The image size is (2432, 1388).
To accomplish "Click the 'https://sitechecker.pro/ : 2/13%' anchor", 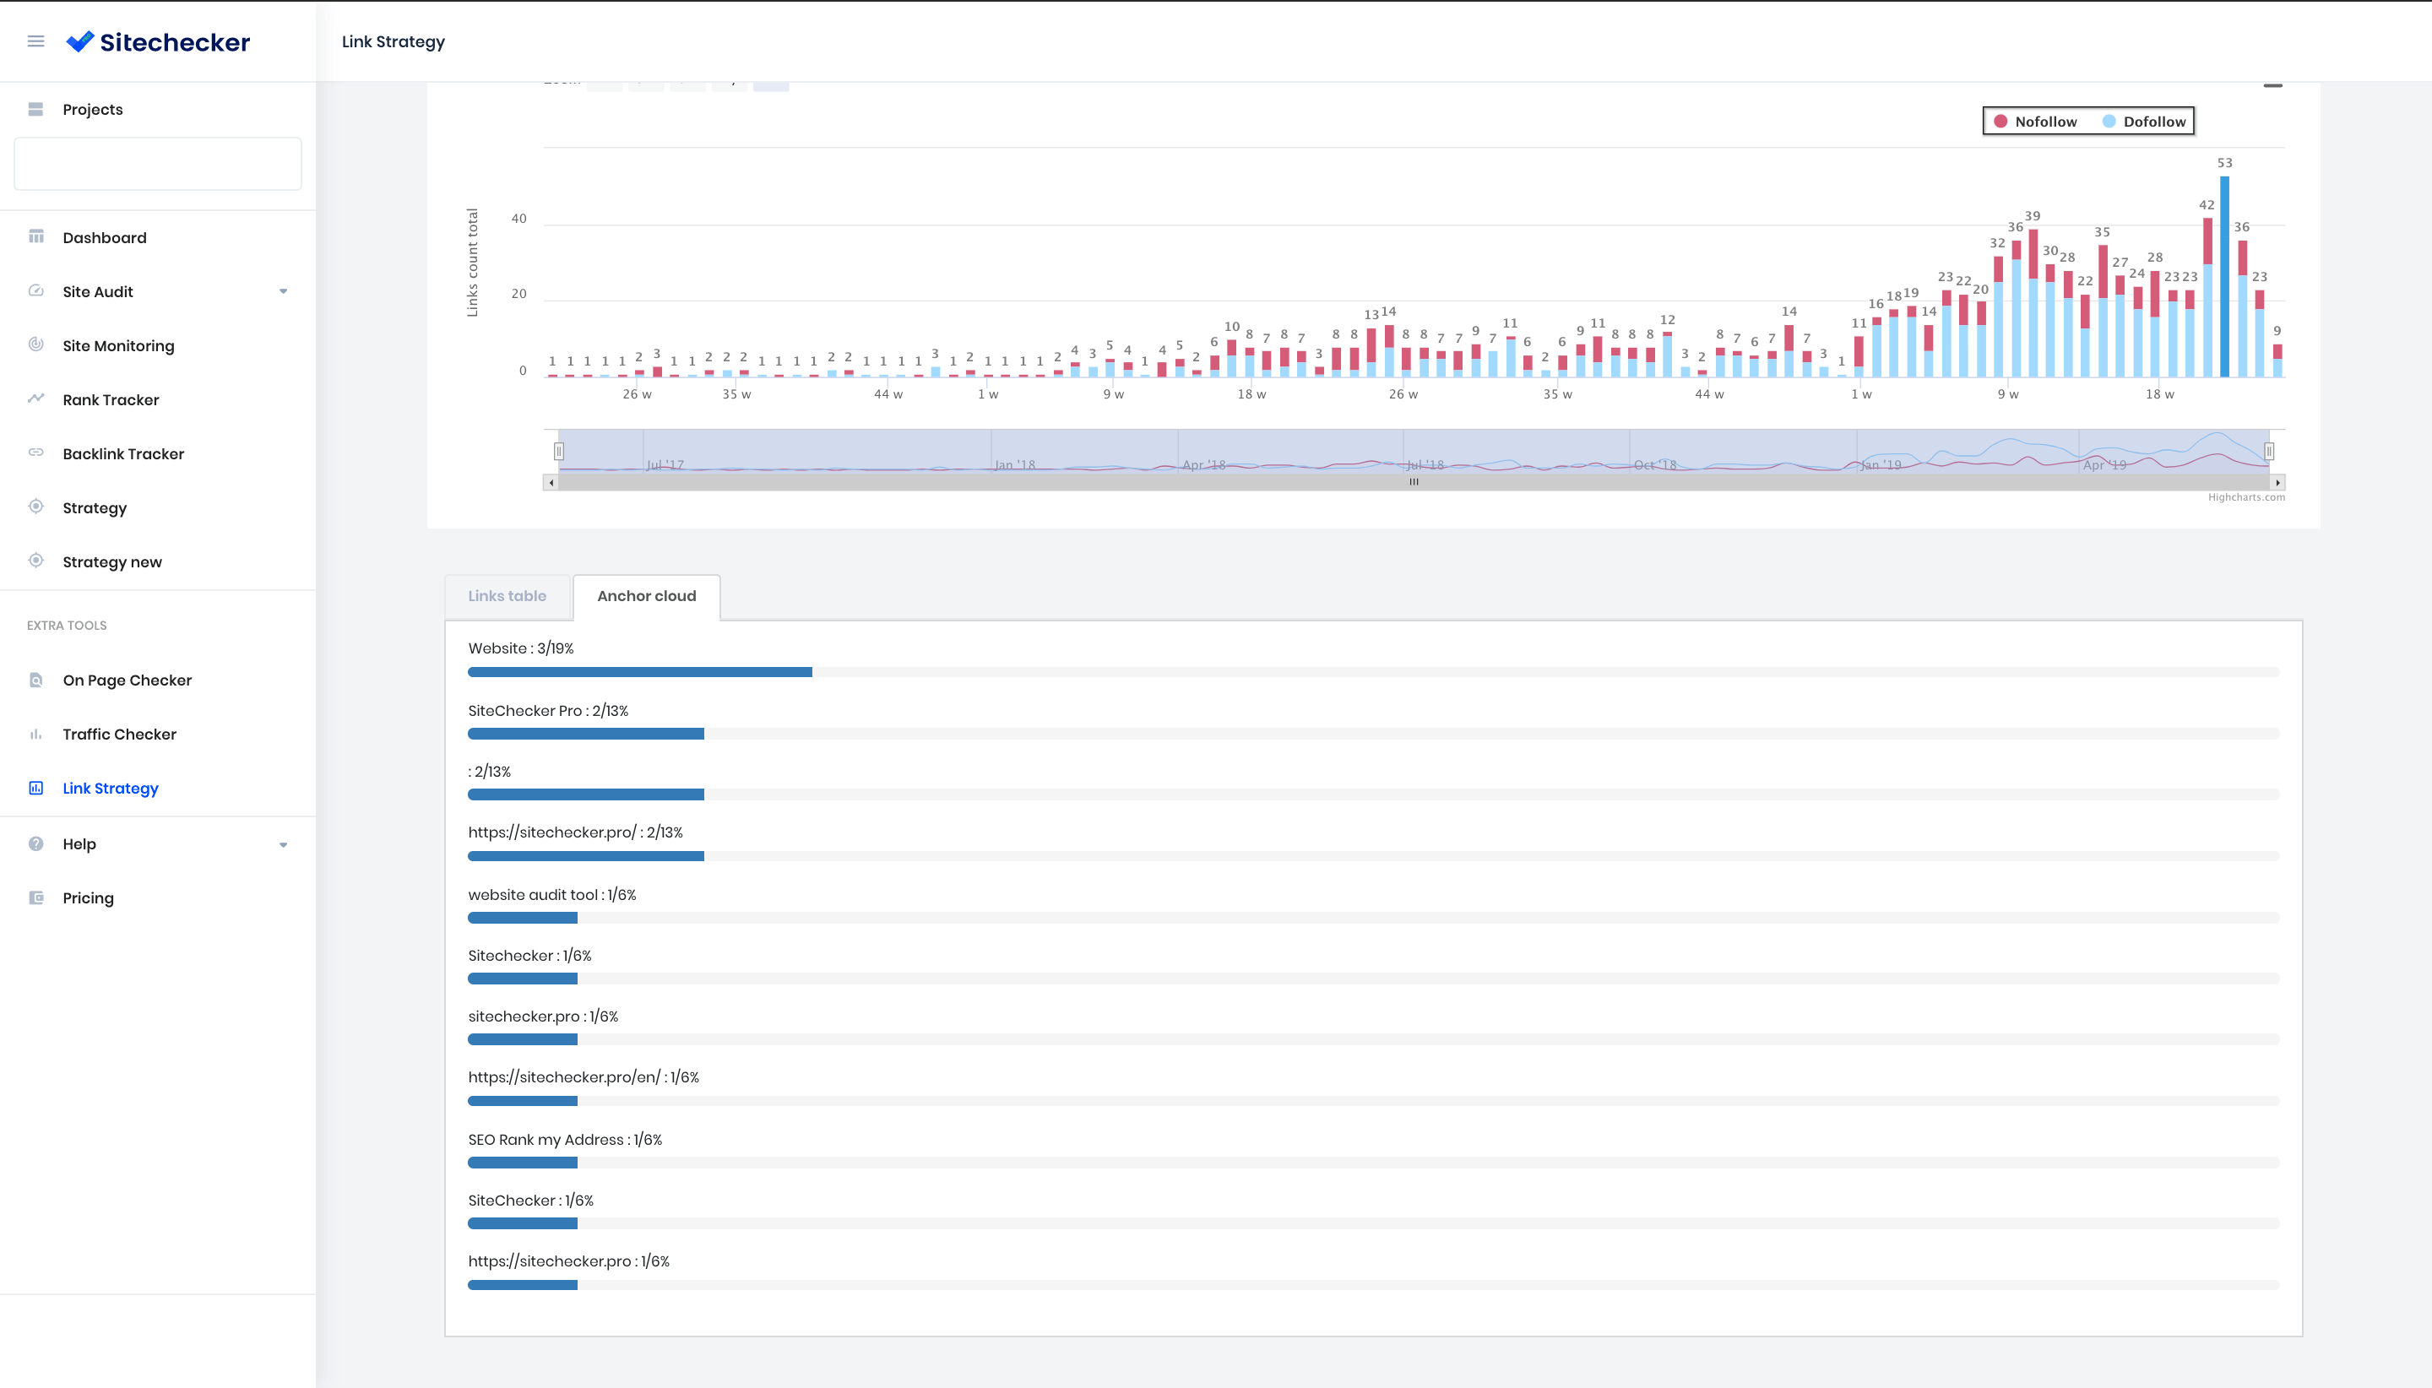I will 576,832.
